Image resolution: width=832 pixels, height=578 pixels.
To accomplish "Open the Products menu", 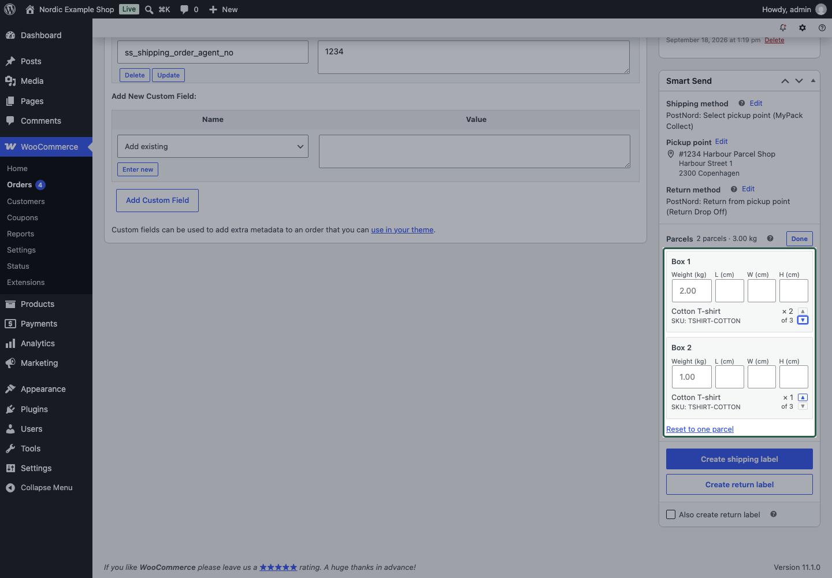I will tap(46, 304).
